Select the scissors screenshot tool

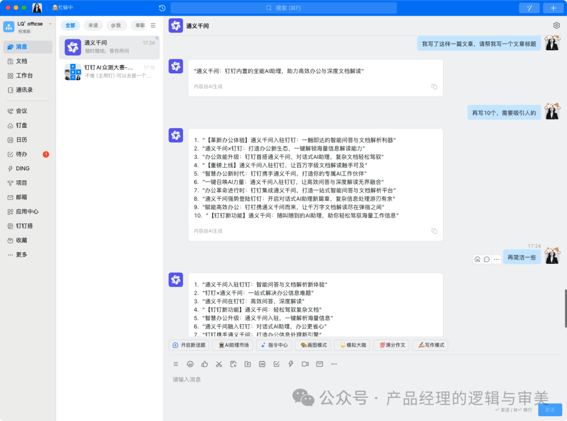219,364
